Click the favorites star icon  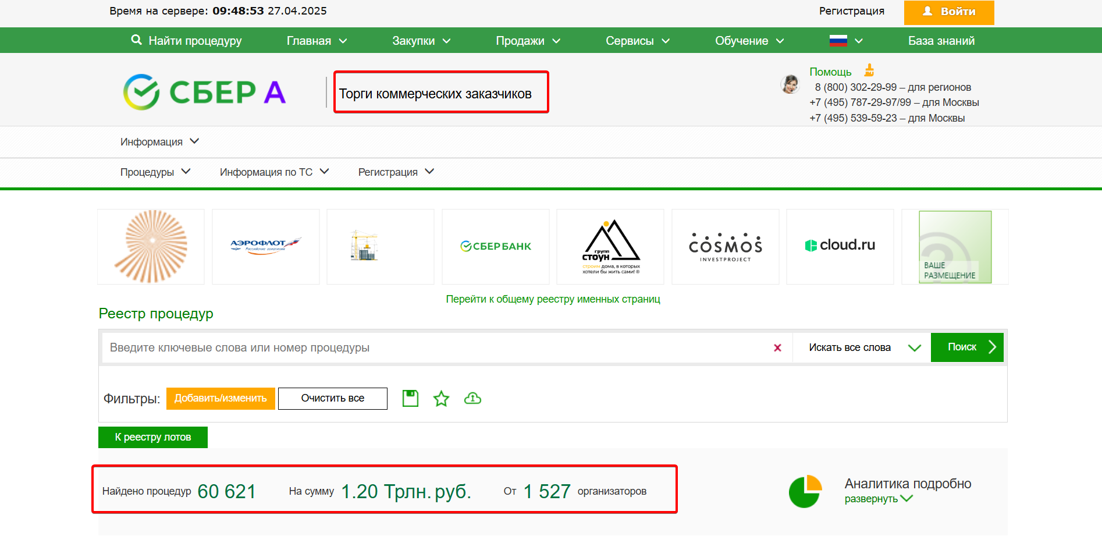tap(442, 399)
